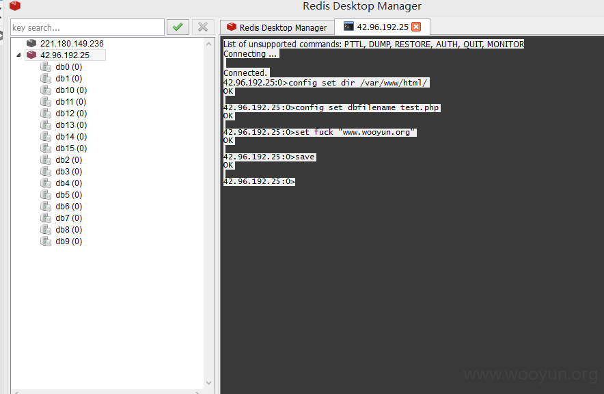The height and width of the screenshot is (394, 604).
Task: Close the 42.96.192.25 console tab
Action: coord(416,27)
